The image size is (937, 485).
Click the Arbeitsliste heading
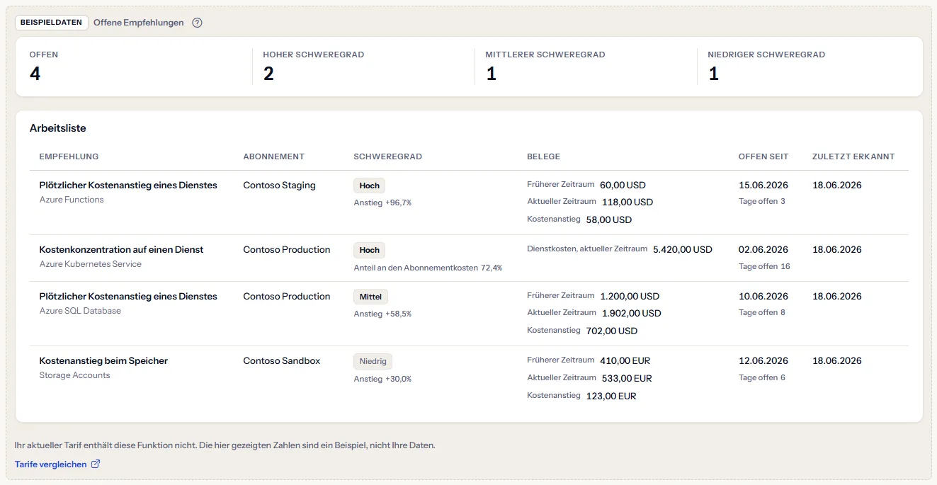[58, 128]
